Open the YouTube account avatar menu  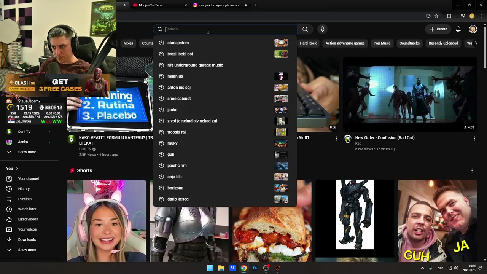coord(473,29)
